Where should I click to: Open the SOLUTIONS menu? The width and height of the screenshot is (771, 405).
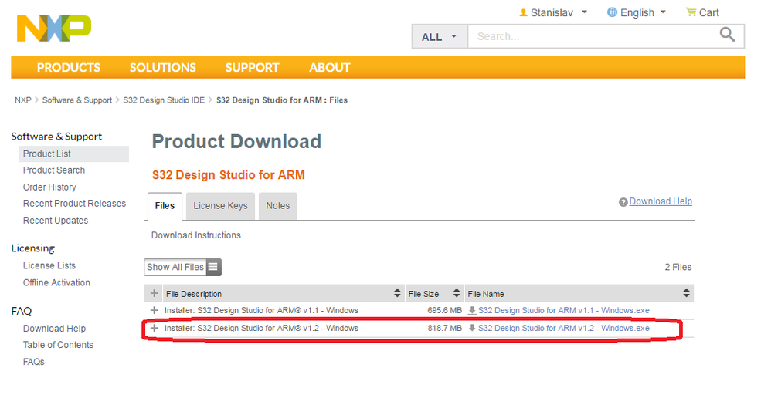(x=163, y=67)
